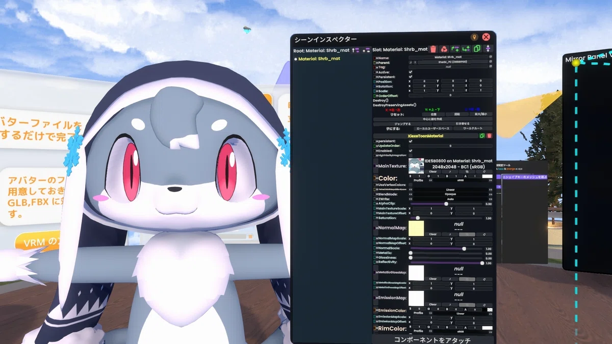Viewport: 612px width, 344px height.
Task: Click previous arrow on RimColor Profile
Action: coord(430,331)
